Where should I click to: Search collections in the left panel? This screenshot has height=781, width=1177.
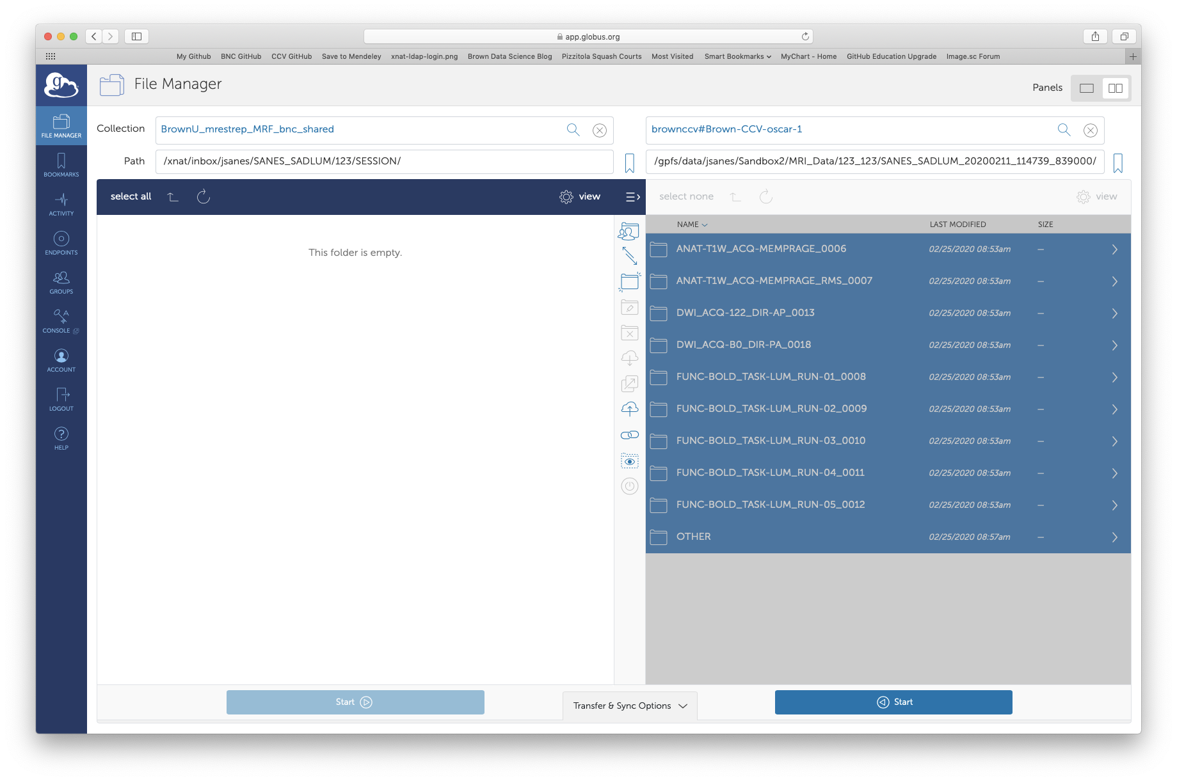tap(573, 130)
